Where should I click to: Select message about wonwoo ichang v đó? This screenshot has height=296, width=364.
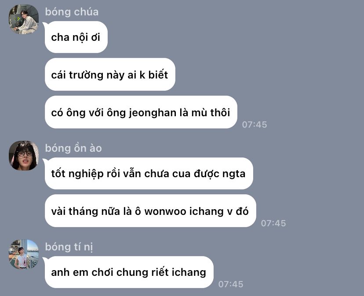tap(150, 211)
